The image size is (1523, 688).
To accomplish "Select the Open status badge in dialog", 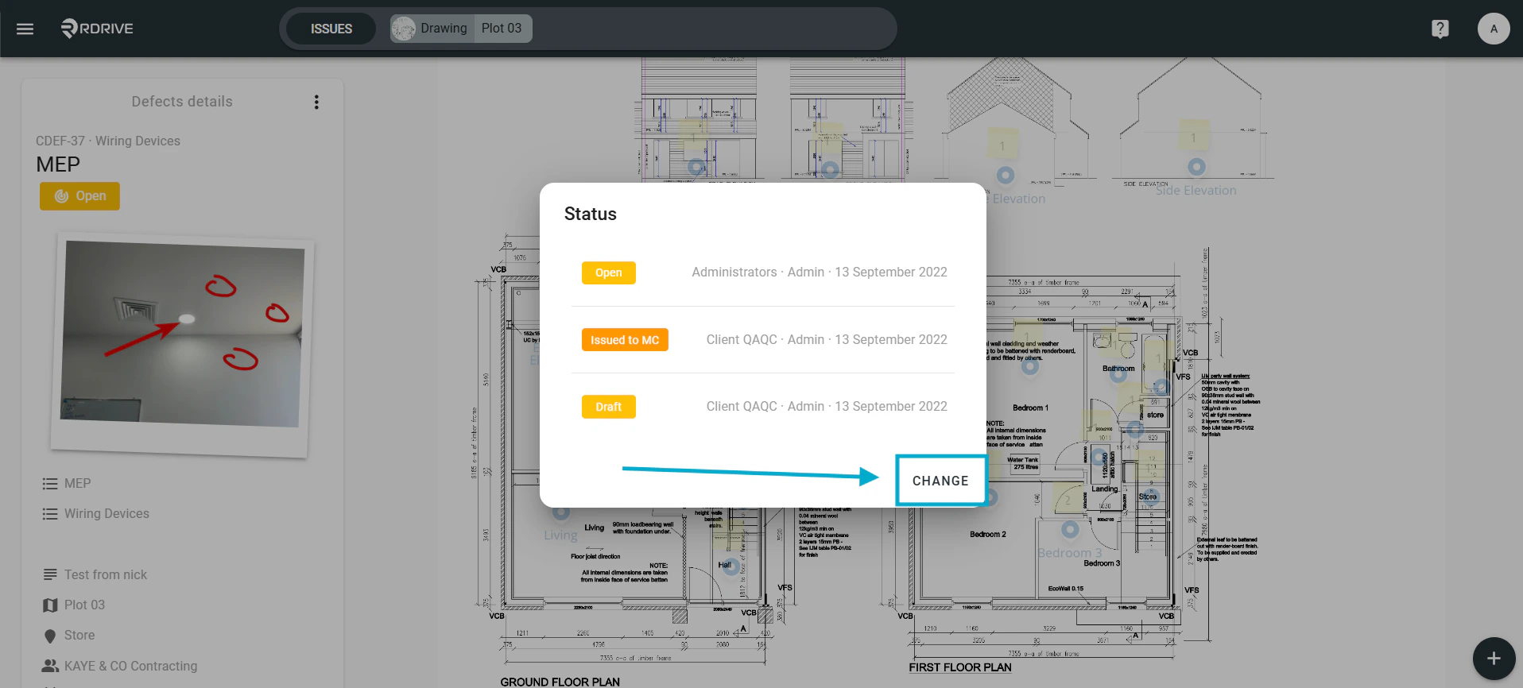I will (x=609, y=272).
